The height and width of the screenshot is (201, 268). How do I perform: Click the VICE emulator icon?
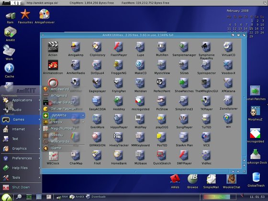[x=206, y=139]
